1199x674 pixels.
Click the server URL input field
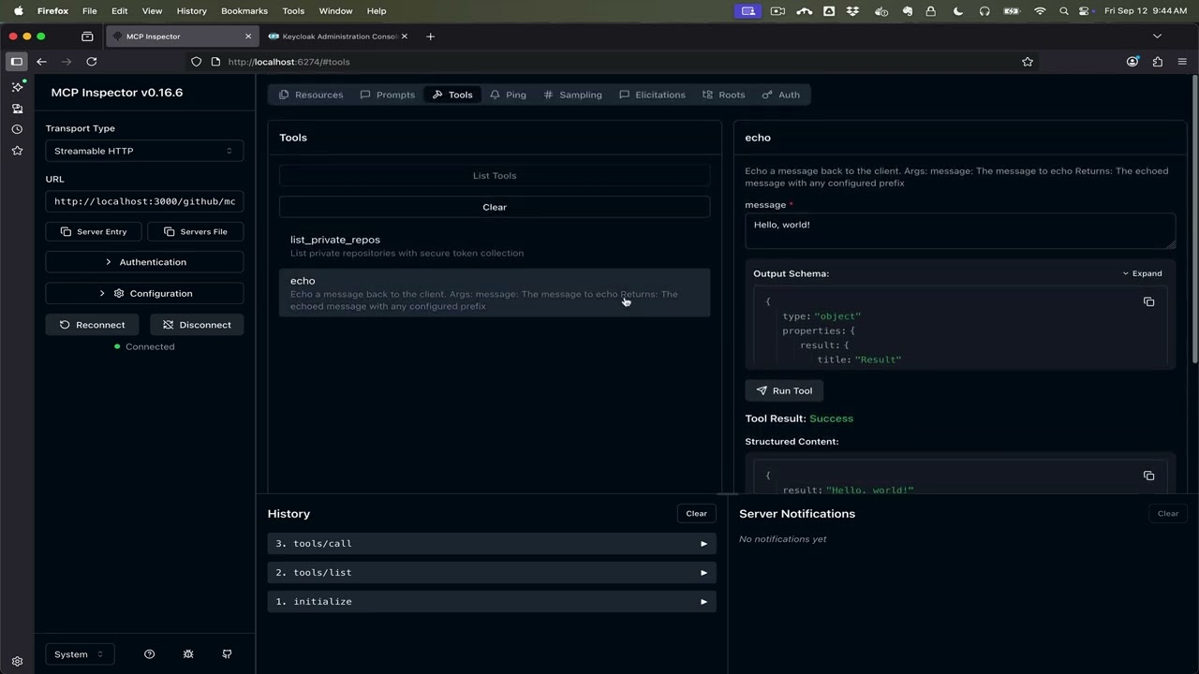coord(144,201)
